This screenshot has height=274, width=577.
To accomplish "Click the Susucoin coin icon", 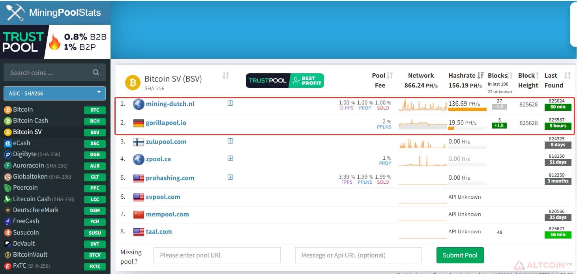I will click(x=7, y=233).
